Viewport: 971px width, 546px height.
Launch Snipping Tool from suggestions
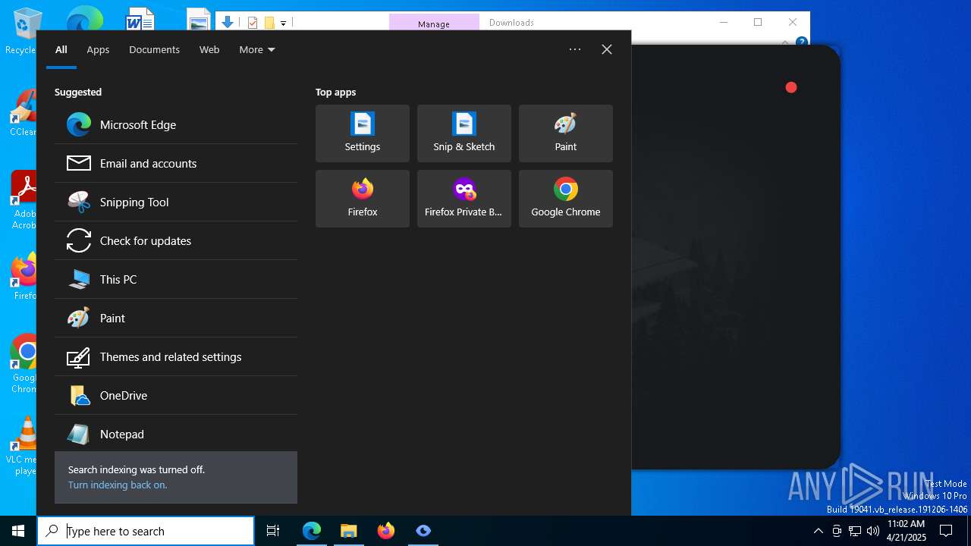click(176, 202)
